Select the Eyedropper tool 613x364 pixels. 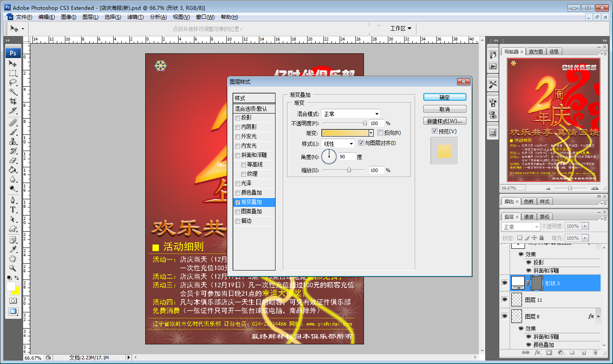pos(13,250)
